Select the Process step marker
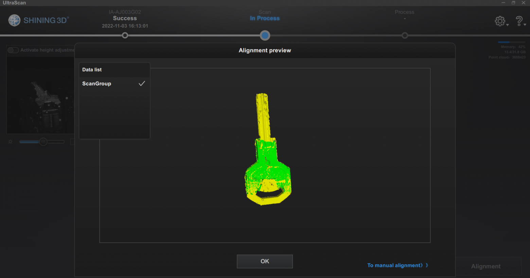This screenshot has width=530, height=278. point(405,35)
